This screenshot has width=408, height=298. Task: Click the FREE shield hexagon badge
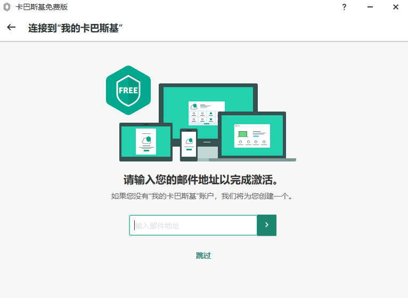[128, 90]
